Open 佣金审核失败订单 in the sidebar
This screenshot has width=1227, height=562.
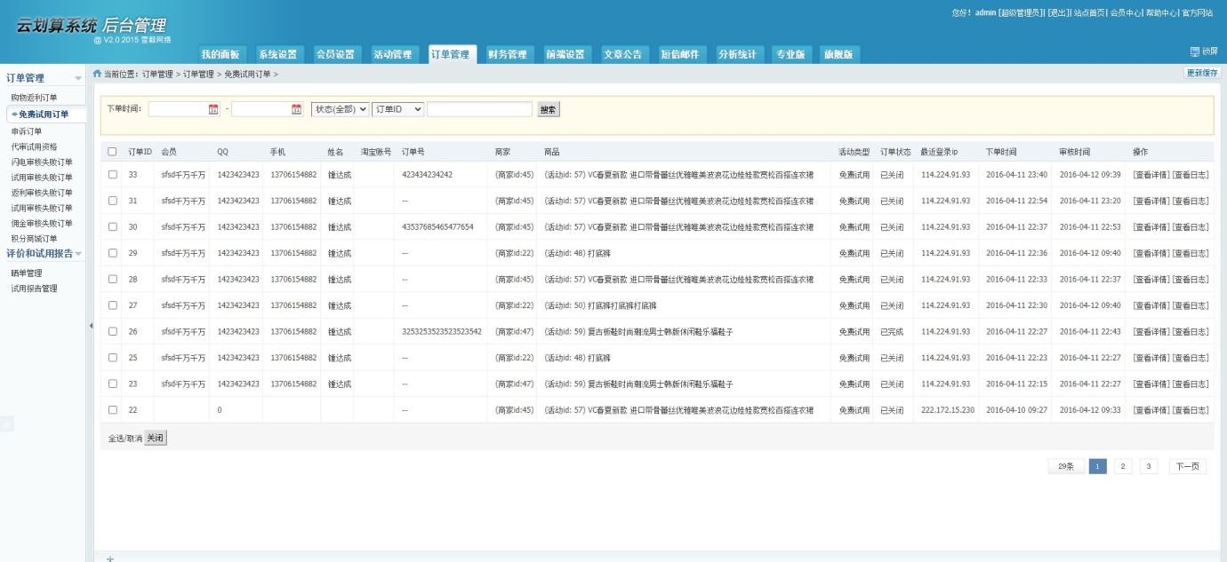[x=42, y=223]
